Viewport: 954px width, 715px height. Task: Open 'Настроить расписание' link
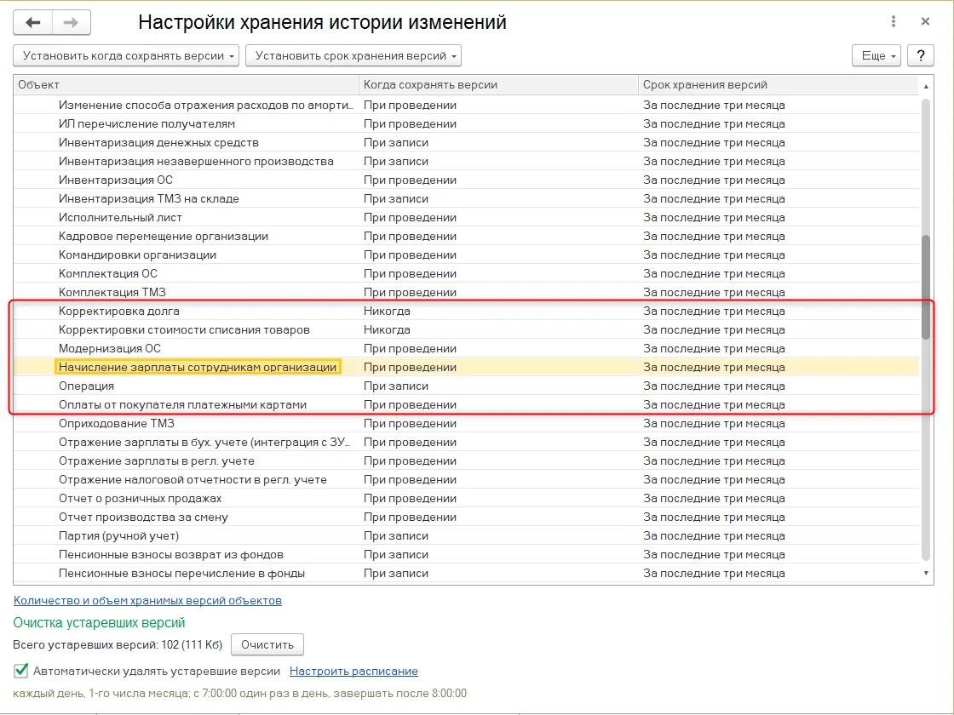click(x=353, y=672)
